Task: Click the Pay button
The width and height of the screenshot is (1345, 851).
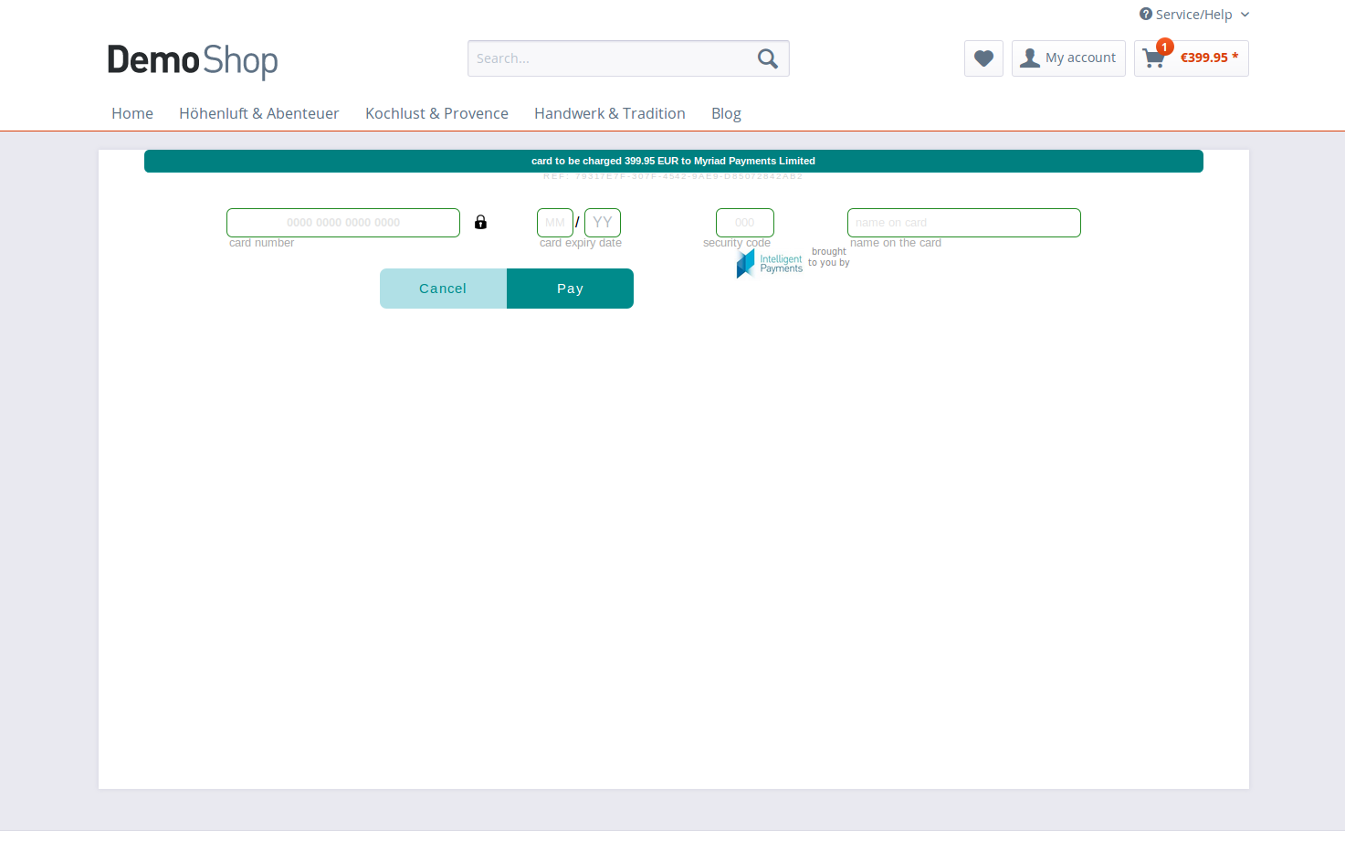Action: 570,289
